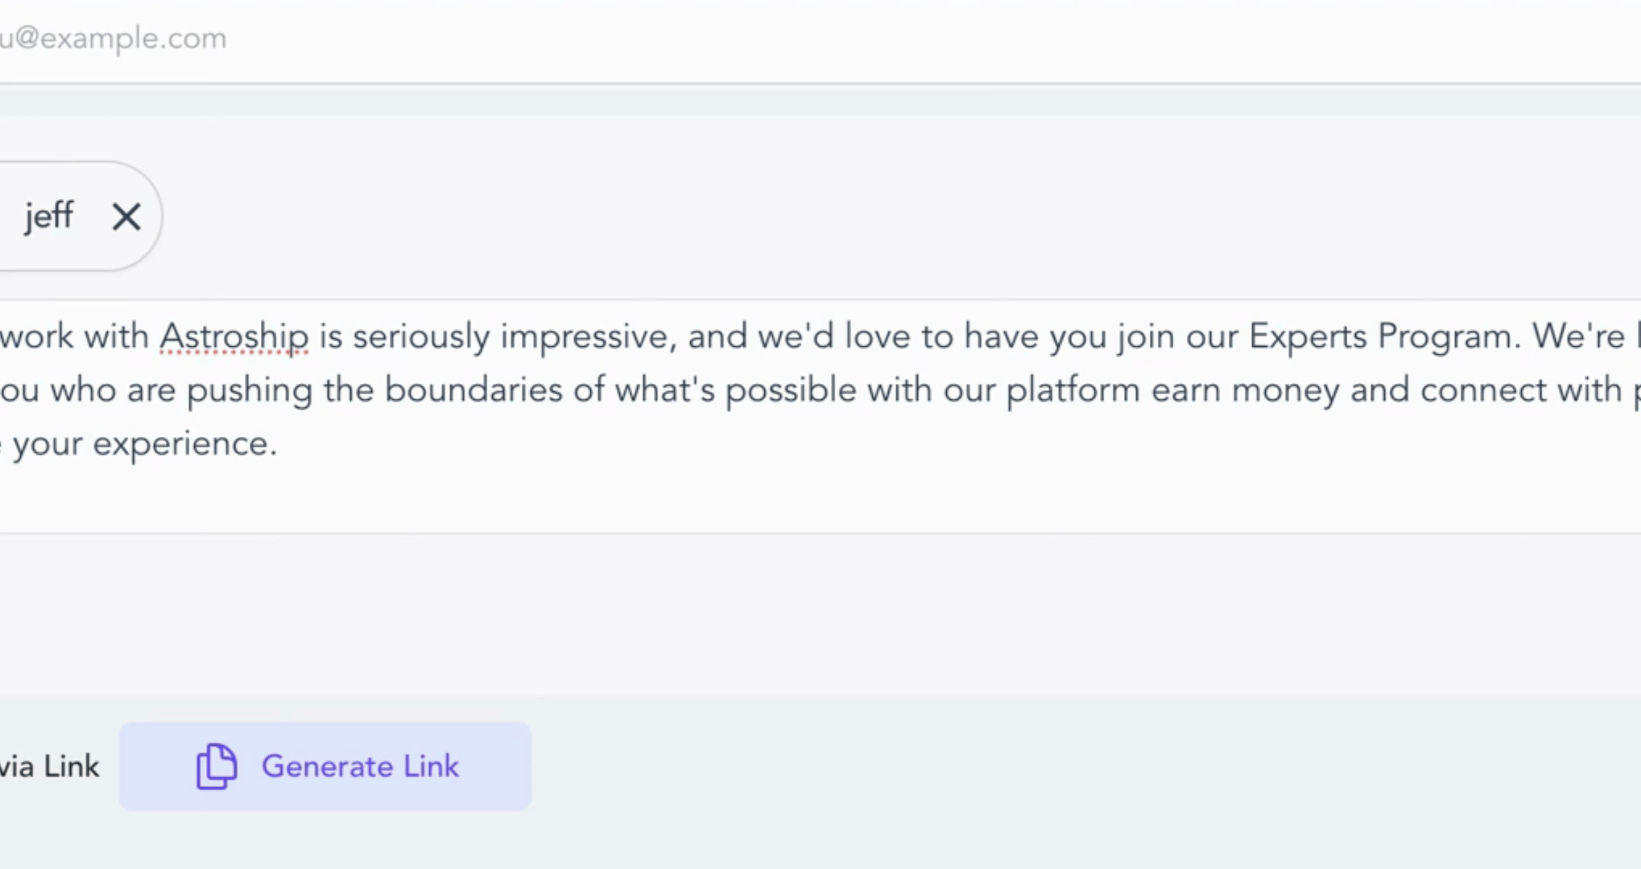Focus the email field with example.com placeholder
This screenshot has width=1641, height=869.
coord(483,39)
